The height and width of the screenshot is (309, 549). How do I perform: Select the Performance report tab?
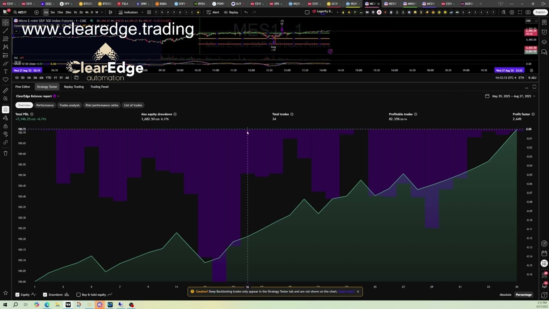point(45,105)
